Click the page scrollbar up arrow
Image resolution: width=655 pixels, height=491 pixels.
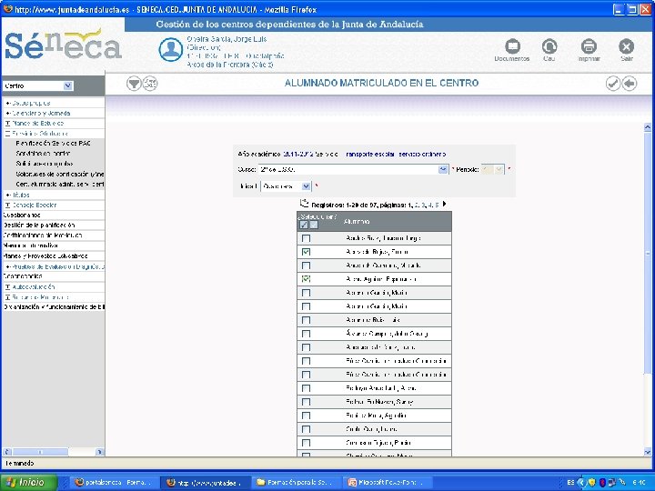[x=648, y=127]
